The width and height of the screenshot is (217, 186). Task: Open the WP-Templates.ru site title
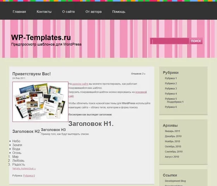tap(41, 37)
